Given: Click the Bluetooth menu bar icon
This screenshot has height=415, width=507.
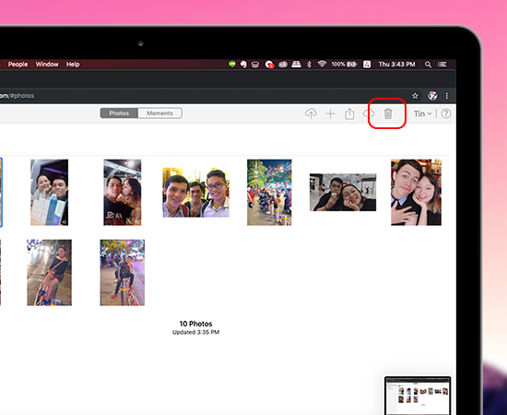Looking at the screenshot, I should click(x=309, y=65).
